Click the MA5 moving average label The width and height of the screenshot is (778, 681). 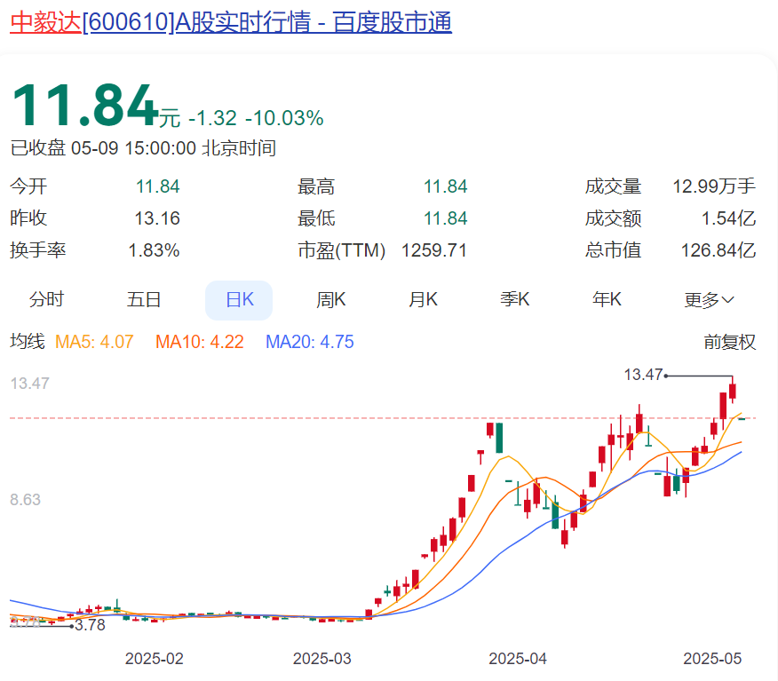coord(94,342)
